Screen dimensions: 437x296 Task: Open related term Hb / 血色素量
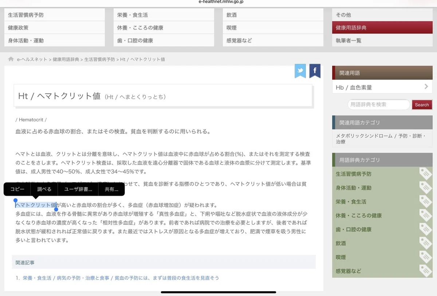[382, 87]
